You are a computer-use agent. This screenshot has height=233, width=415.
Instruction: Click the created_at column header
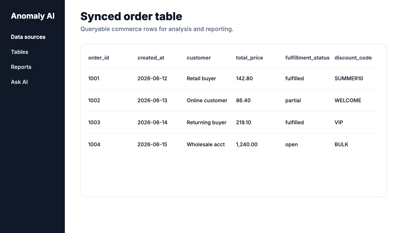click(x=151, y=58)
